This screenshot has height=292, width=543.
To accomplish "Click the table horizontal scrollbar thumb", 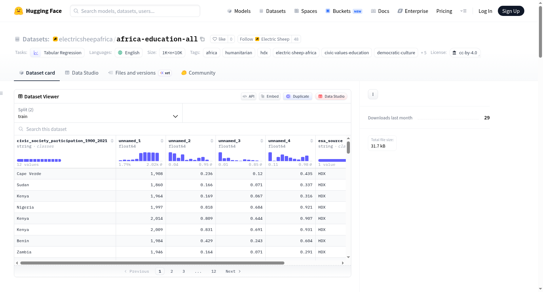I will coord(152,263).
